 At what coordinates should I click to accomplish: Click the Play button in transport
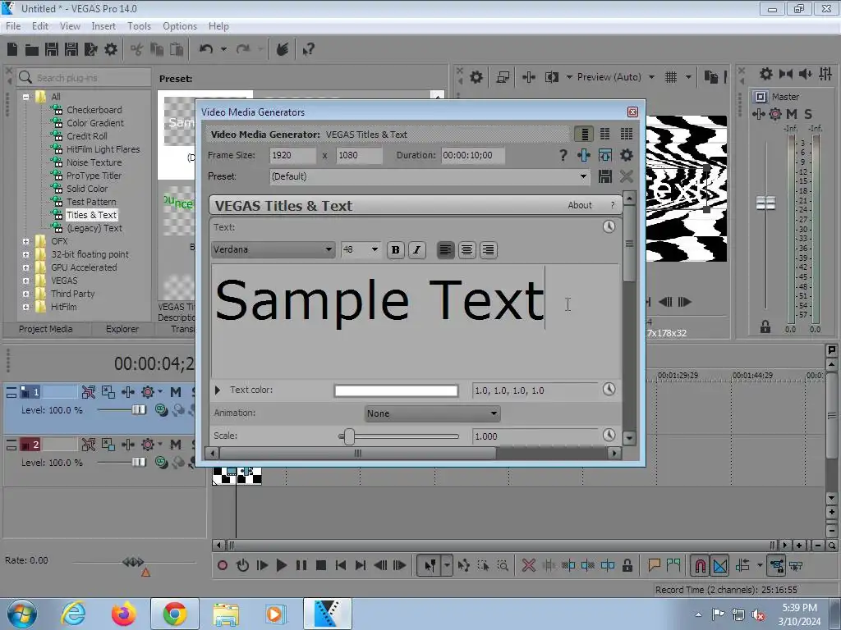click(x=281, y=565)
